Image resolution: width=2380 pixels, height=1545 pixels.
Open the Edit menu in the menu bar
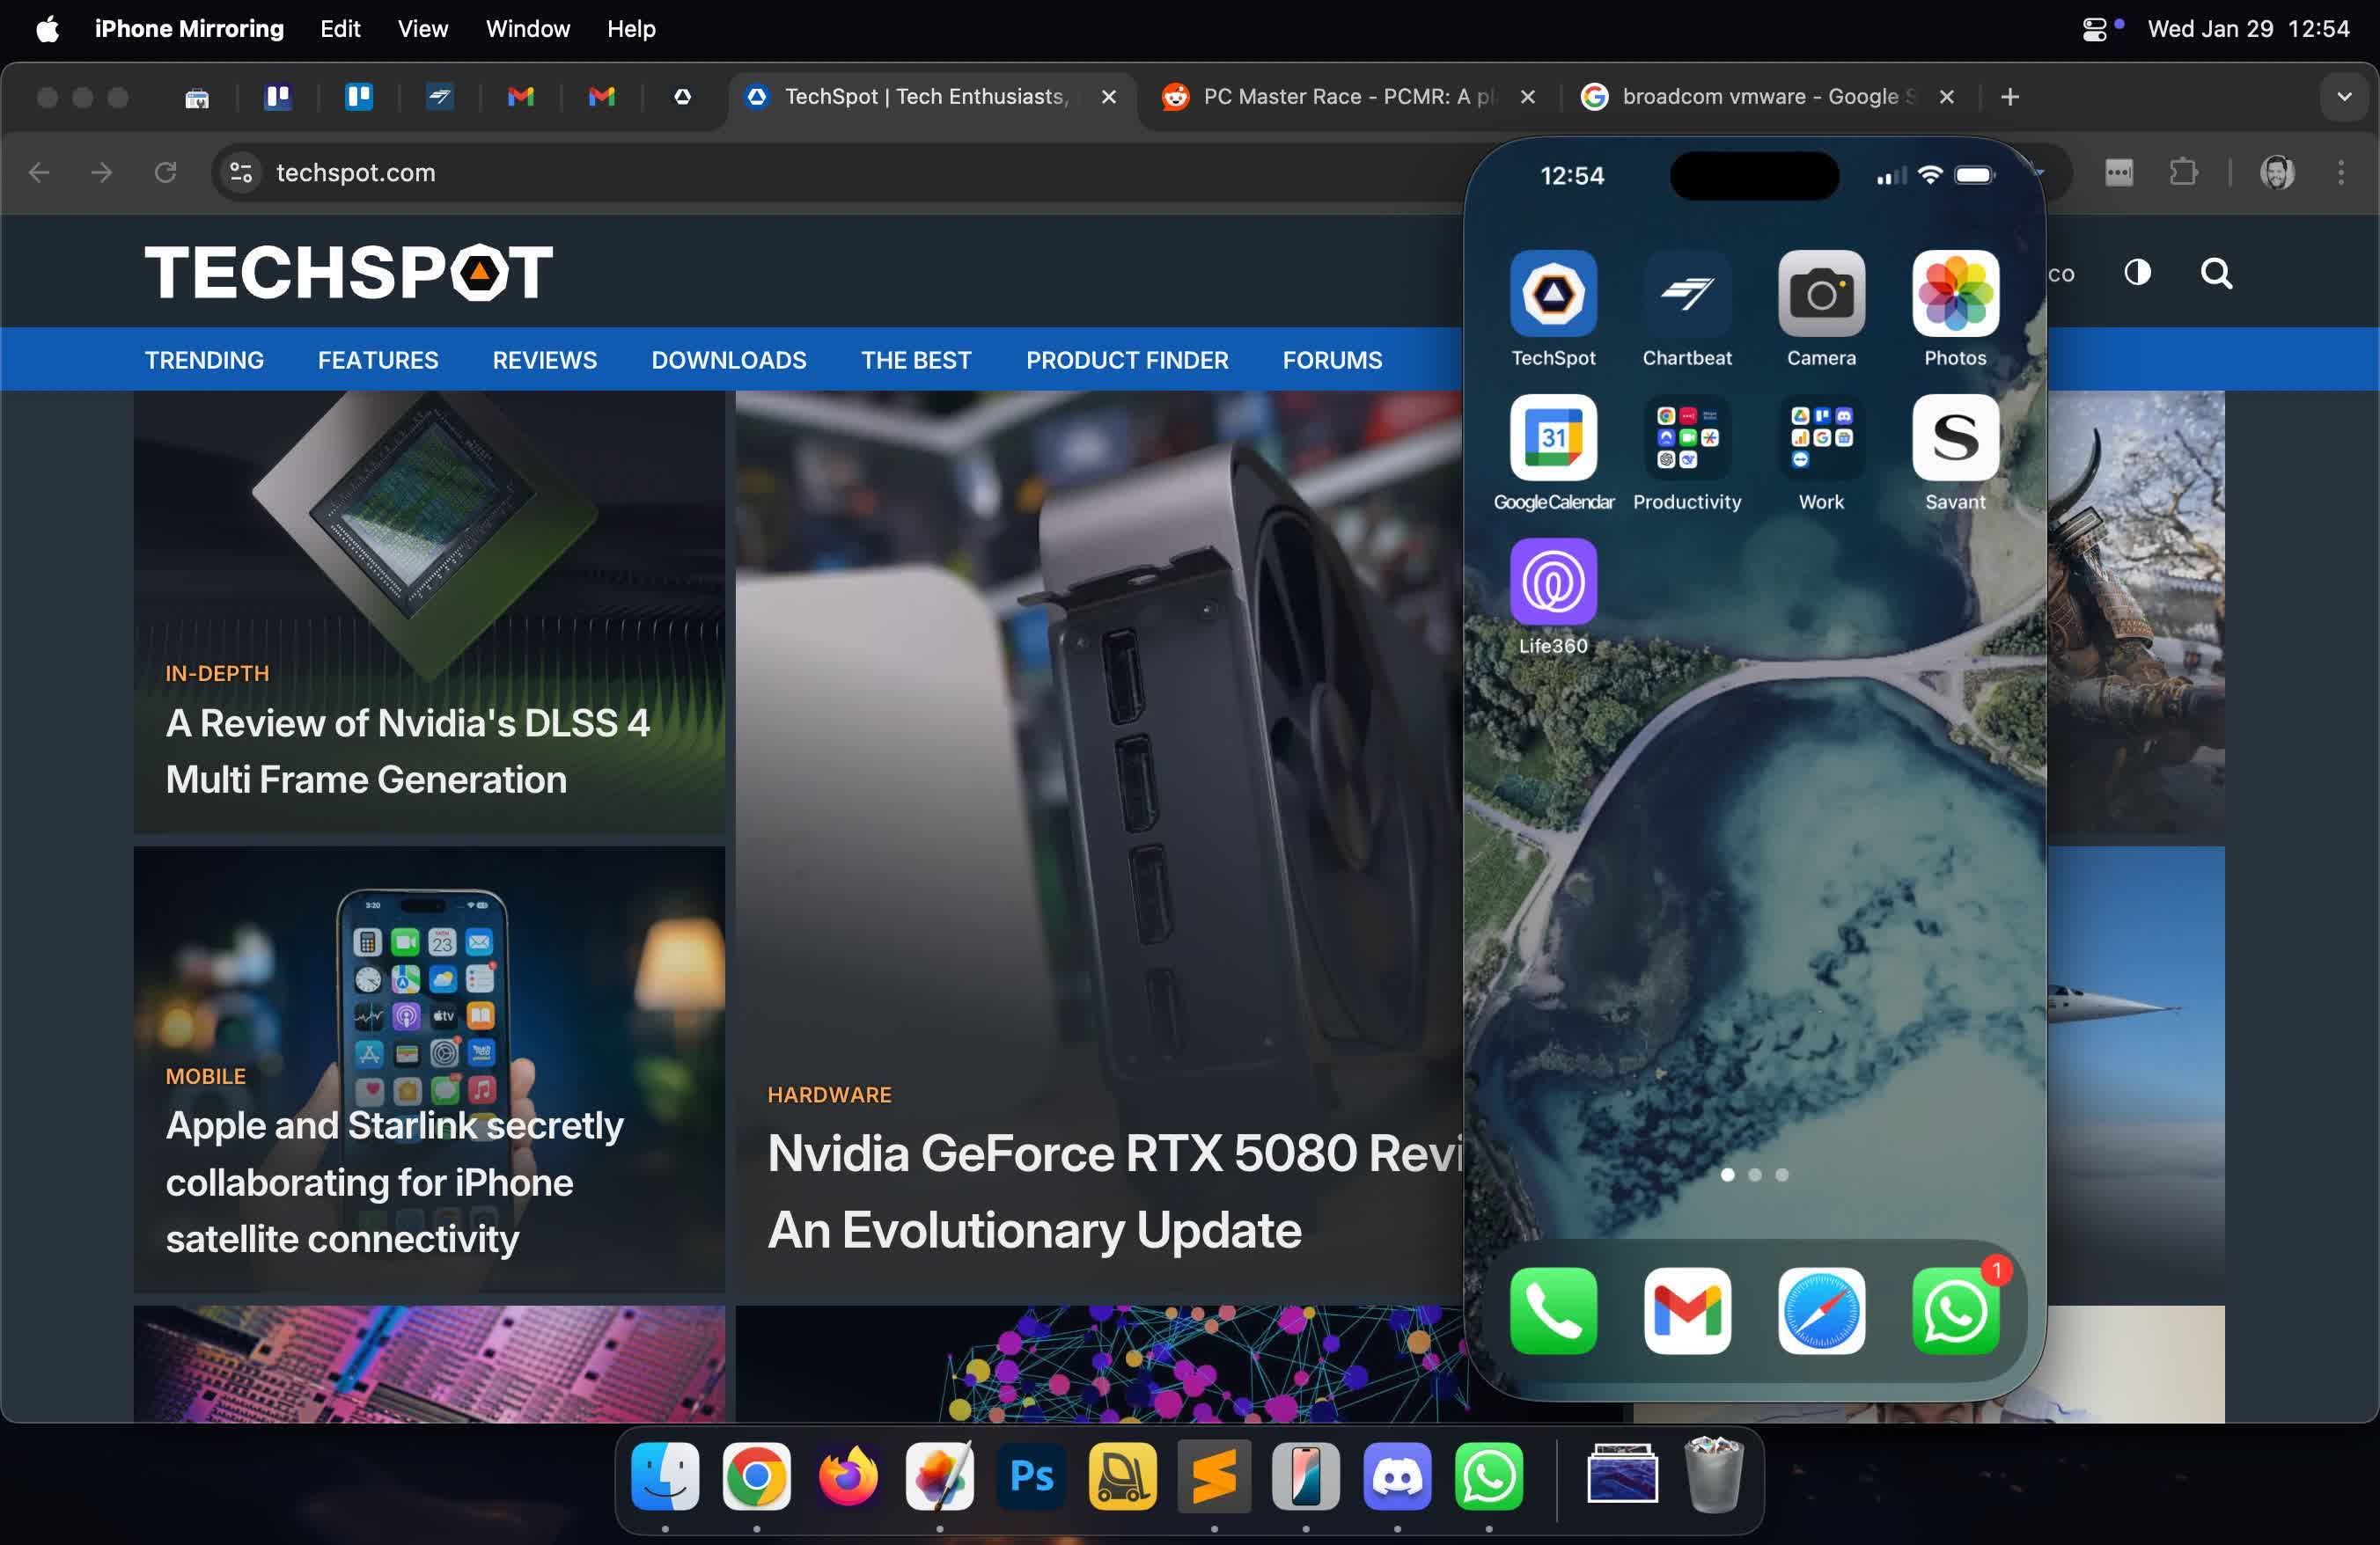pyautogui.click(x=340, y=29)
